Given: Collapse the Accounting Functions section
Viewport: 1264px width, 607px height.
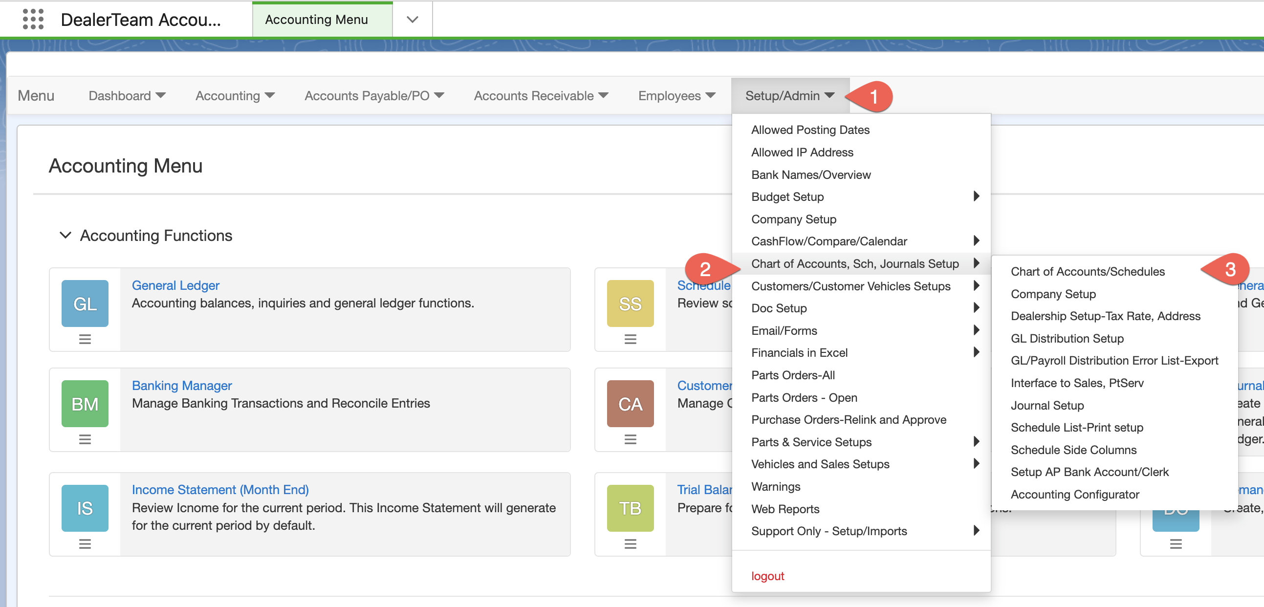Looking at the screenshot, I should (65, 236).
